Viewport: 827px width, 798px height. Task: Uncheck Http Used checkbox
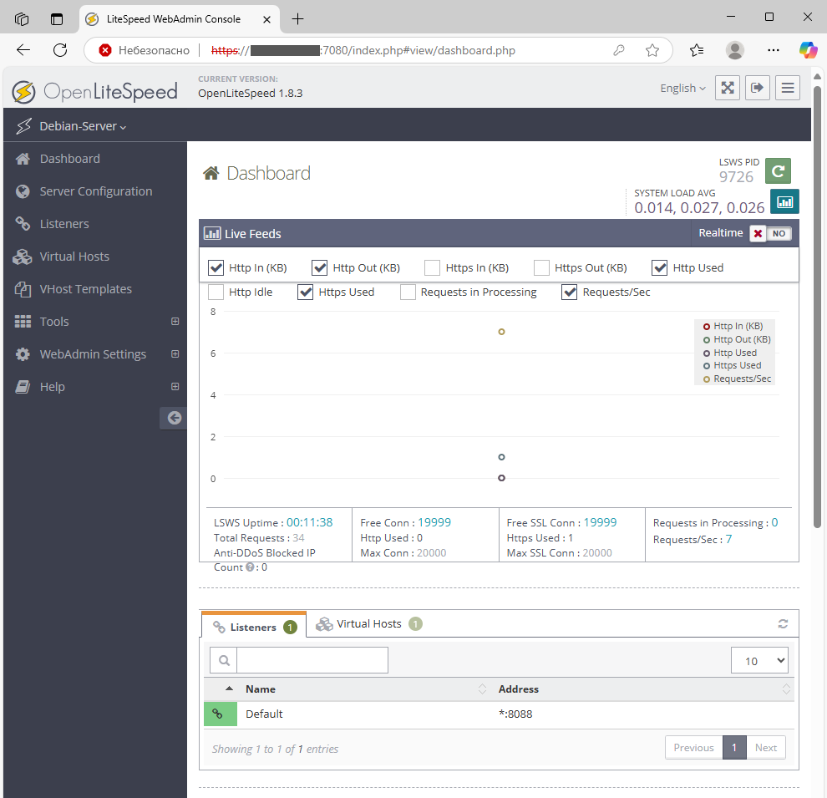[660, 268]
